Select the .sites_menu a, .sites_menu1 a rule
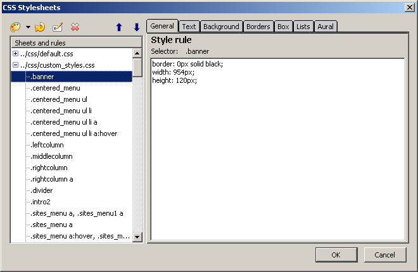The width and height of the screenshot is (418, 272). point(77,213)
